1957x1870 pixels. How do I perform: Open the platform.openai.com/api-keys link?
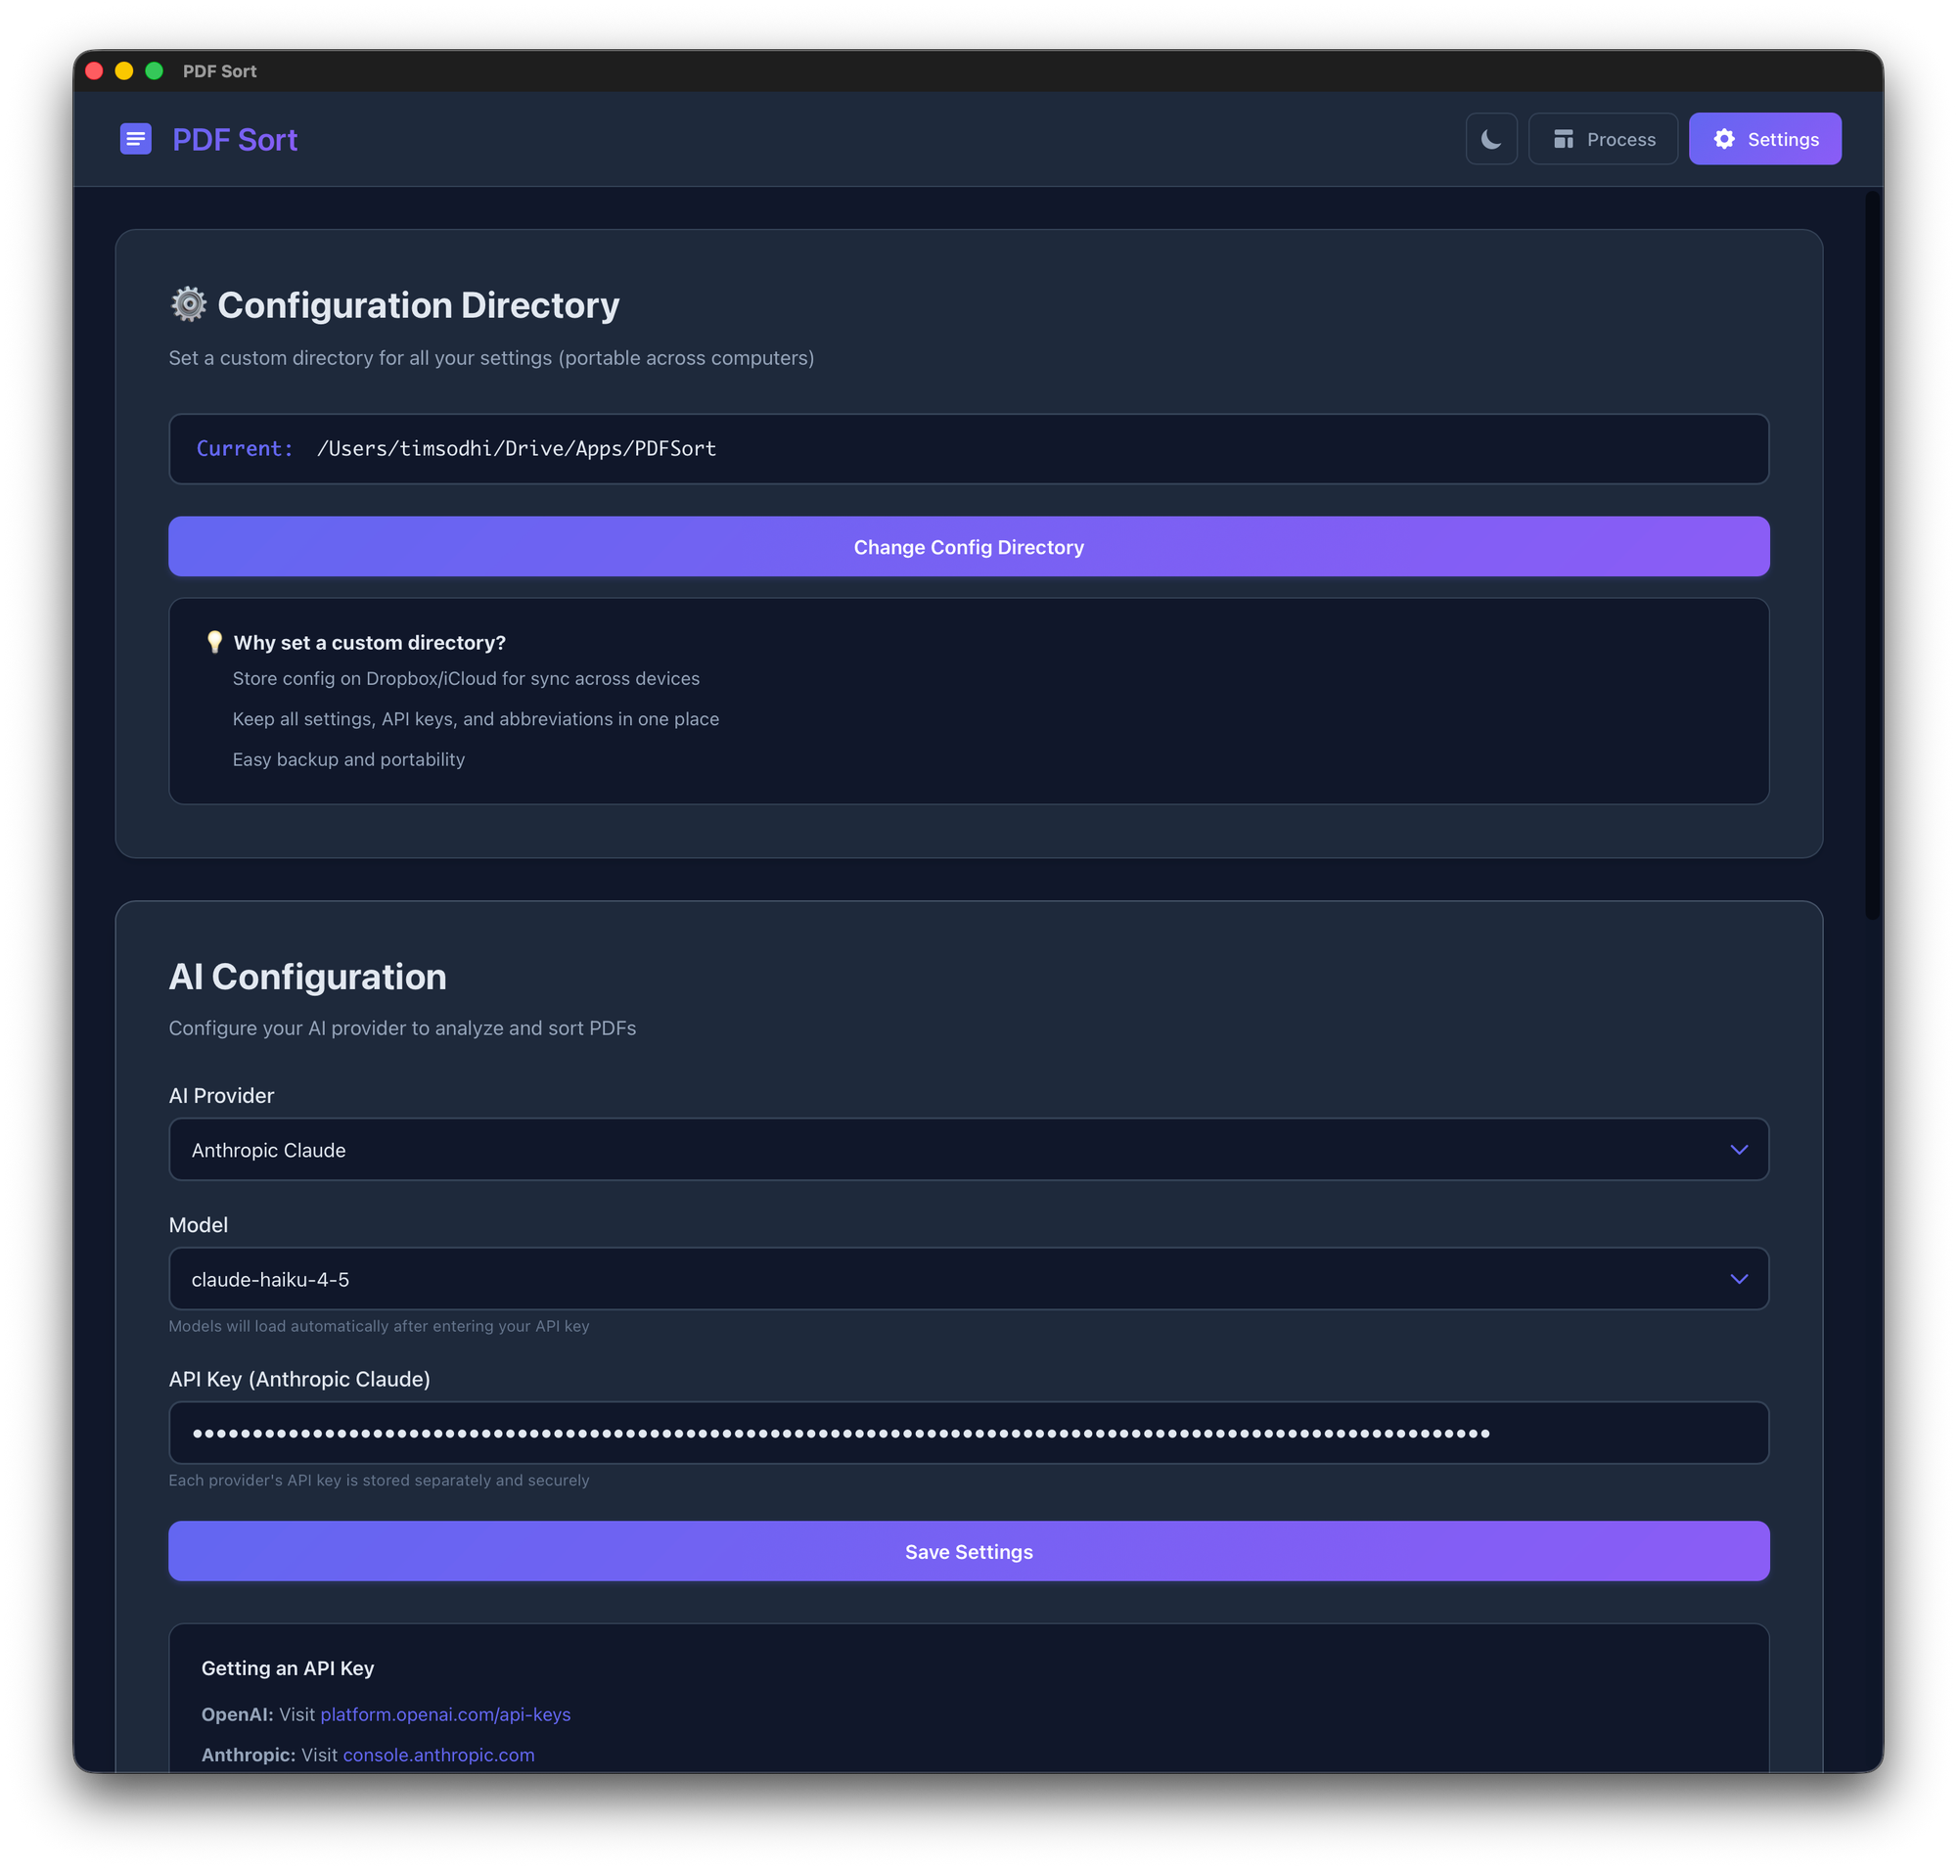click(x=444, y=1713)
